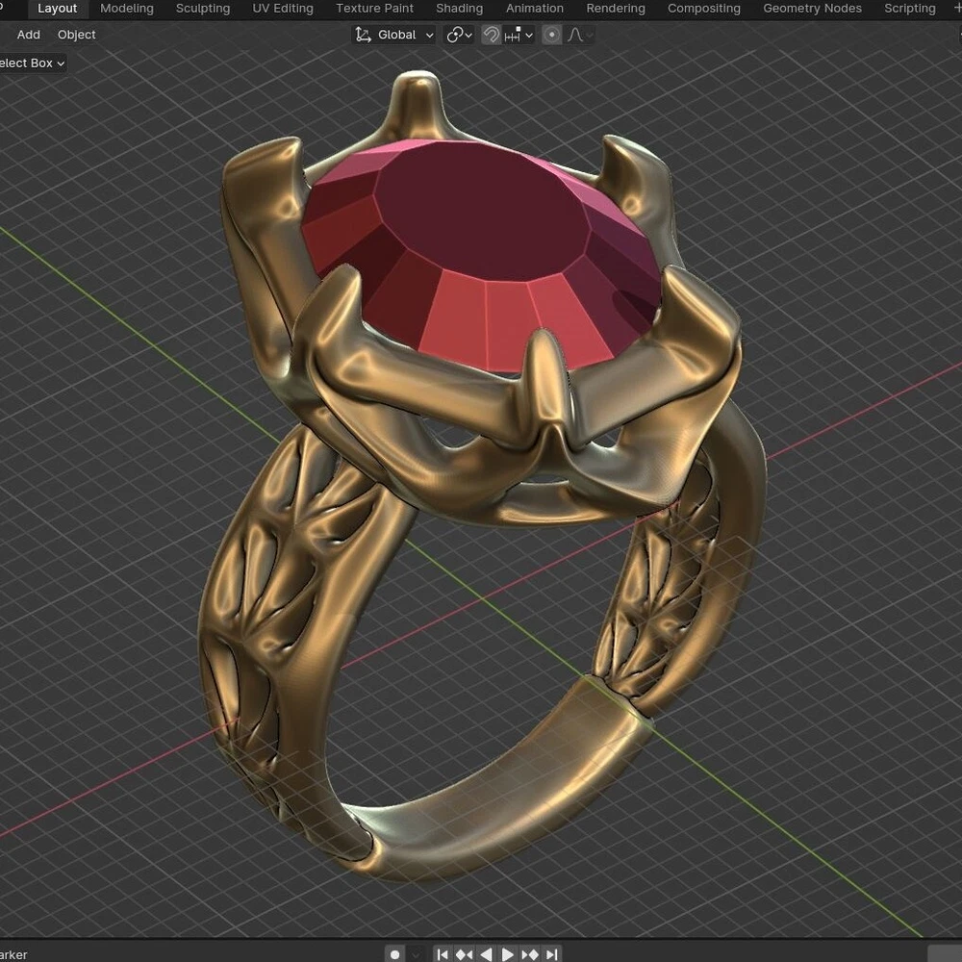The width and height of the screenshot is (962, 962).
Task: Toggle proportional editing in the header
Action: (x=552, y=35)
